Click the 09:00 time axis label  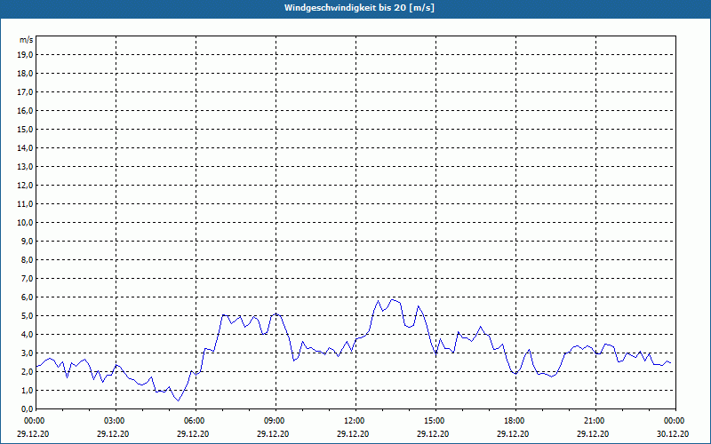click(x=275, y=421)
